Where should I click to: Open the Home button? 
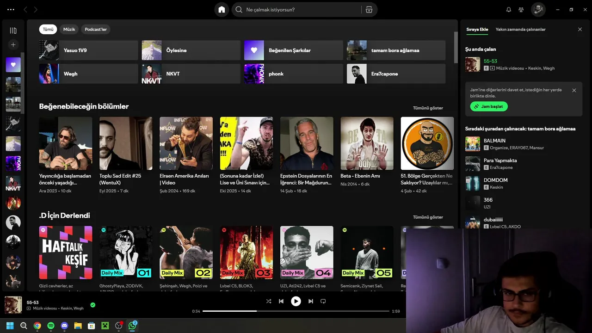pyautogui.click(x=222, y=10)
